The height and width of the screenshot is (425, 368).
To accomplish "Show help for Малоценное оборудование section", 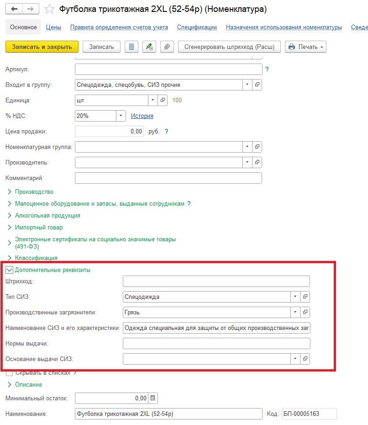I will tap(189, 203).
